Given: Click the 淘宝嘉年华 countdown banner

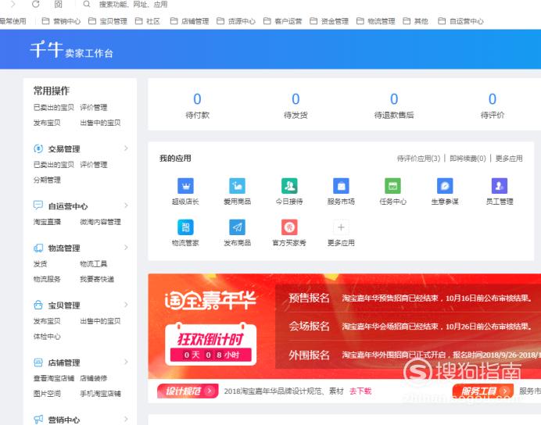Looking at the screenshot, I should pyautogui.click(x=210, y=345).
